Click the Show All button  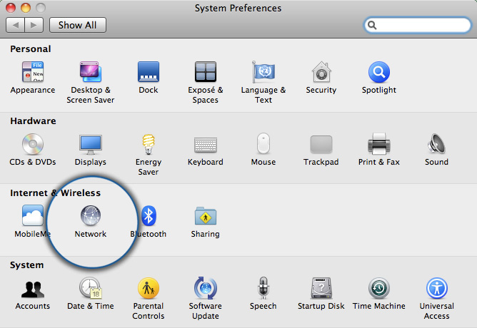(78, 25)
